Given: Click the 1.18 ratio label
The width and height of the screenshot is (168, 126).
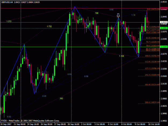Looking at the screenshot, I should coord(133,15).
